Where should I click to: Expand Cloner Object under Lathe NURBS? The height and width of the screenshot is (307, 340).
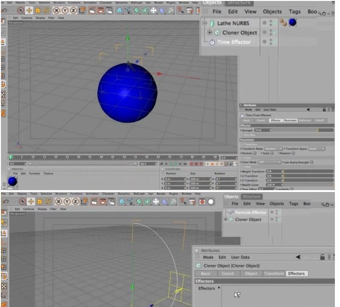coord(210,32)
